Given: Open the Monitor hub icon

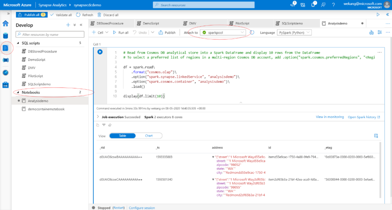Looking at the screenshot, I should coord(5,73).
